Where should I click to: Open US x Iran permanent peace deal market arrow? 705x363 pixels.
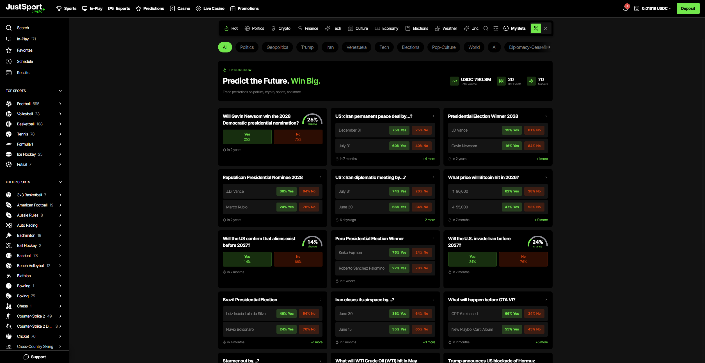pos(433,116)
